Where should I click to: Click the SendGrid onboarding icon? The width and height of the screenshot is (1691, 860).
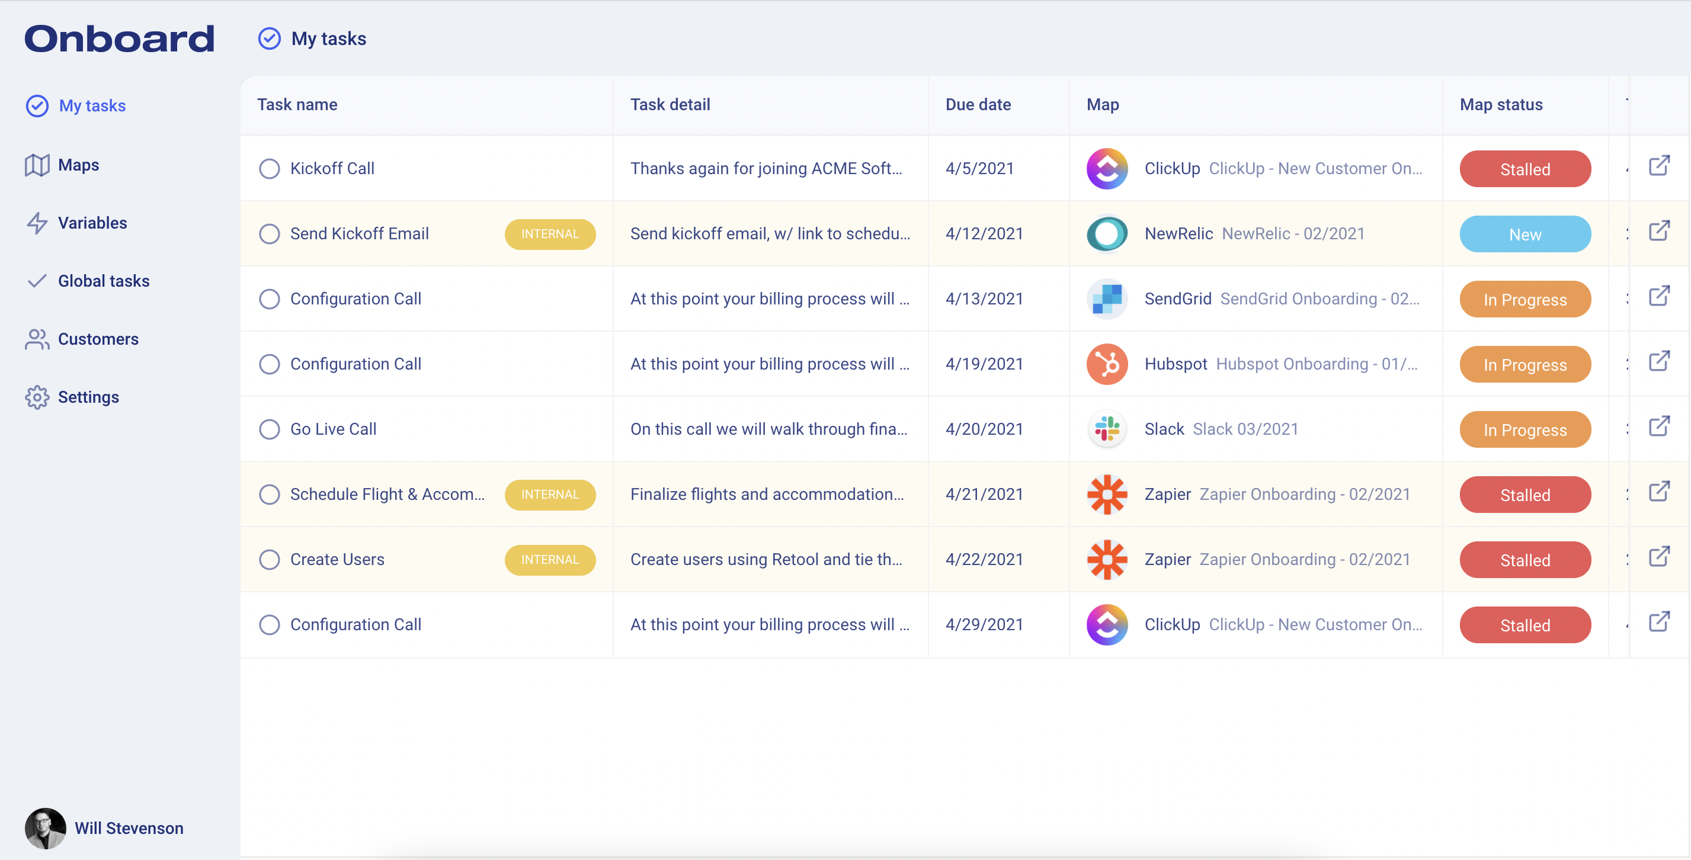[x=1107, y=299]
